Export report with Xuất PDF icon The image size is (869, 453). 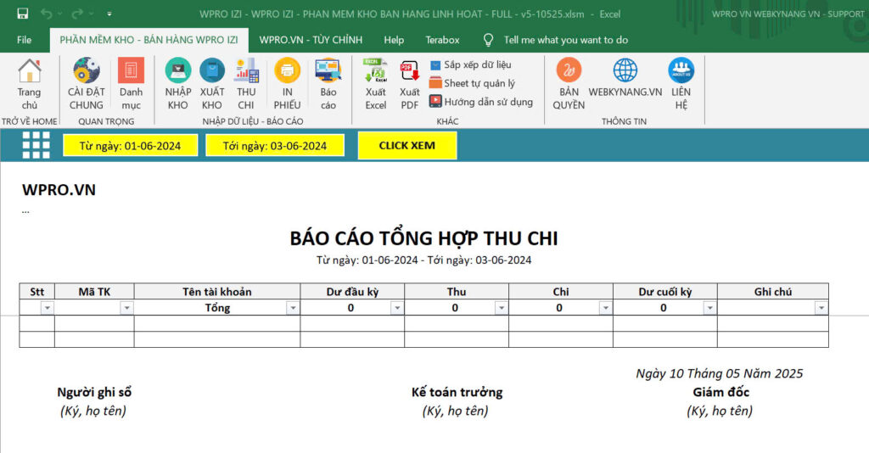click(409, 71)
